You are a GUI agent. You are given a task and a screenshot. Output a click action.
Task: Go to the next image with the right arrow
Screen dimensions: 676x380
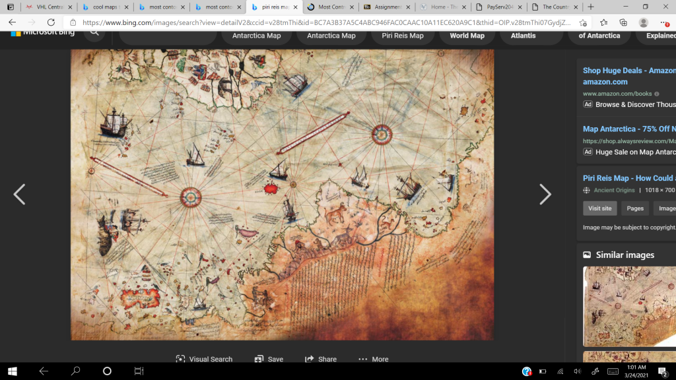pyautogui.click(x=545, y=195)
